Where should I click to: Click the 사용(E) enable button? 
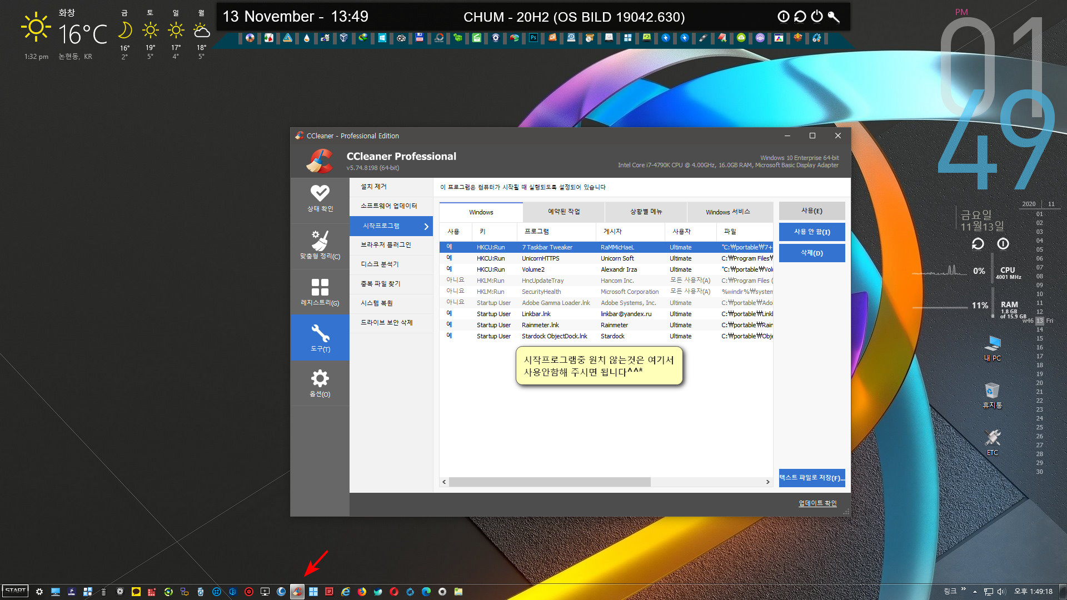click(x=812, y=211)
